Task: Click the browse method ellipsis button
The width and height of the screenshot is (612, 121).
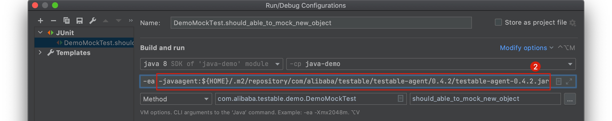Action: pyautogui.click(x=570, y=99)
